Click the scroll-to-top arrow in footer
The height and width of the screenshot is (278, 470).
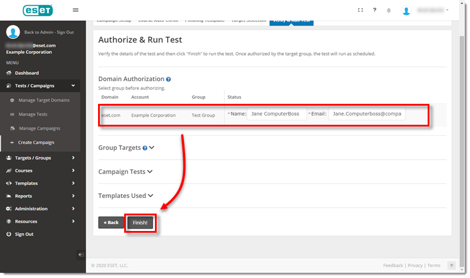coord(451,265)
